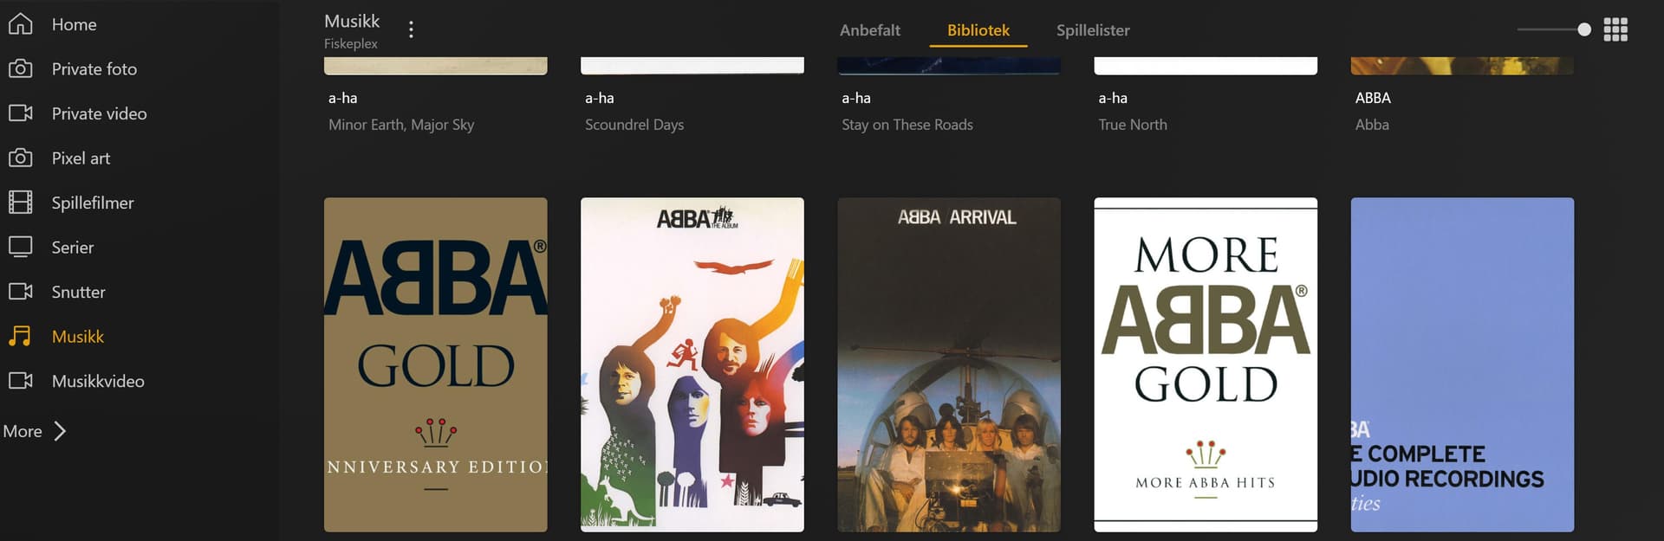Select the Snutter clip icon

[x=21, y=292]
